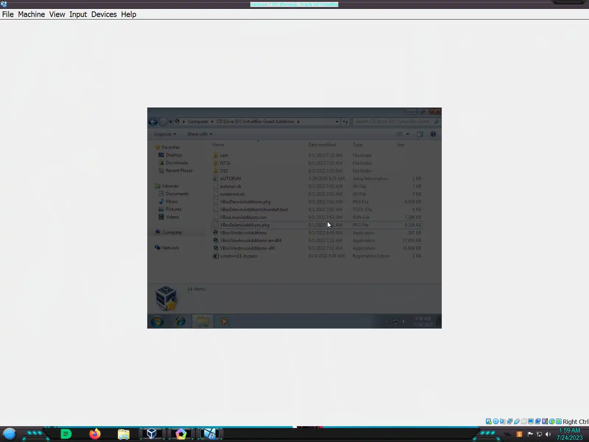Click the shared folders status icon
The width and height of the screenshot is (589, 442).
point(523,421)
